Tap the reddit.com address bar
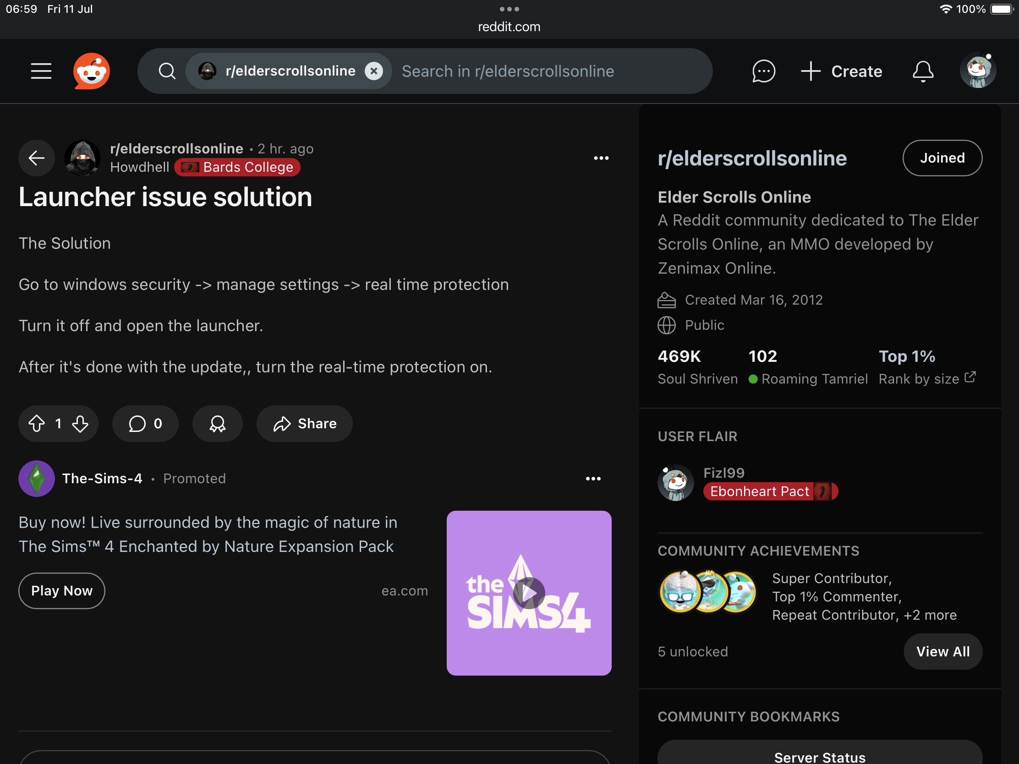Image resolution: width=1019 pixels, height=764 pixels. [509, 27]
